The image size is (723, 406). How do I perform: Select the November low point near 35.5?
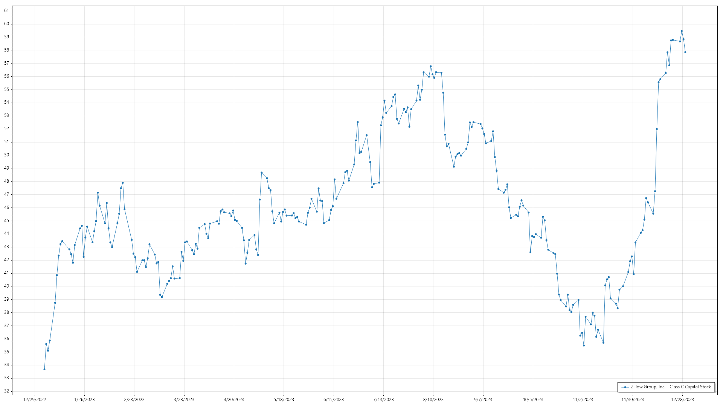(584, 345)
